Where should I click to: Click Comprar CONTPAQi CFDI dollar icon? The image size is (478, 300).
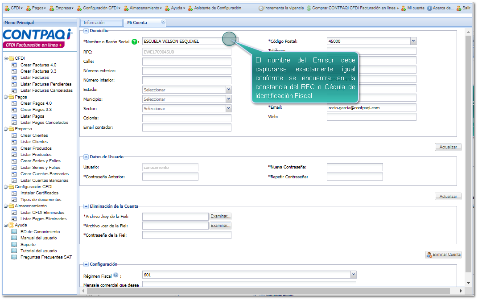(309, 8)
